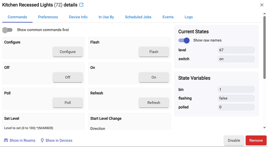Click the bed icon beside Show in Rooms
The image size is (268, 147).
click(6, 140)
